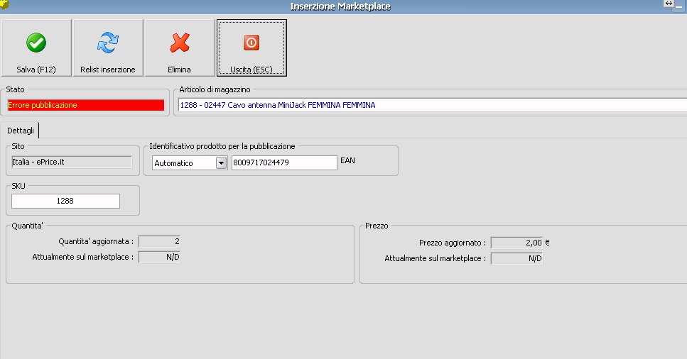Image resolution: width=687 pixels, height=359 pixels.
Task: Click the Identificativo prodotto per la pubblicazione label
Action: 222,146
